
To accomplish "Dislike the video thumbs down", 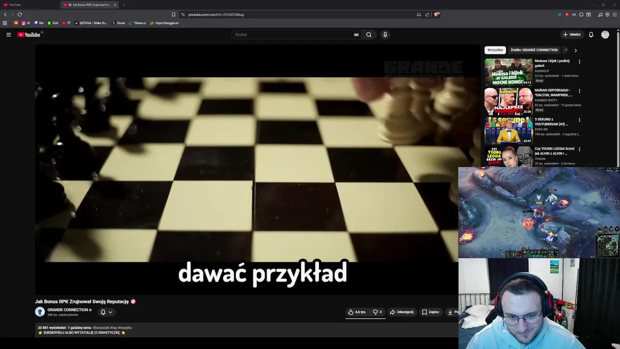I will coord(377,312).
